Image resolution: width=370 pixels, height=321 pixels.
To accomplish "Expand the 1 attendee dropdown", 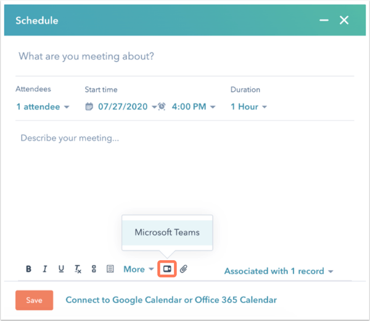I will pos(43,107).
